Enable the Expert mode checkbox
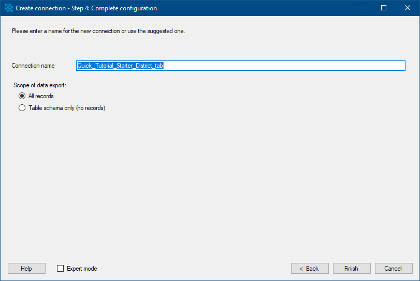This screenshot has height=281, width=420. pos(60,269)
